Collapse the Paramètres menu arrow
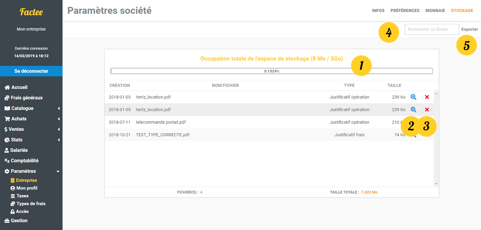 coord(58,171)
